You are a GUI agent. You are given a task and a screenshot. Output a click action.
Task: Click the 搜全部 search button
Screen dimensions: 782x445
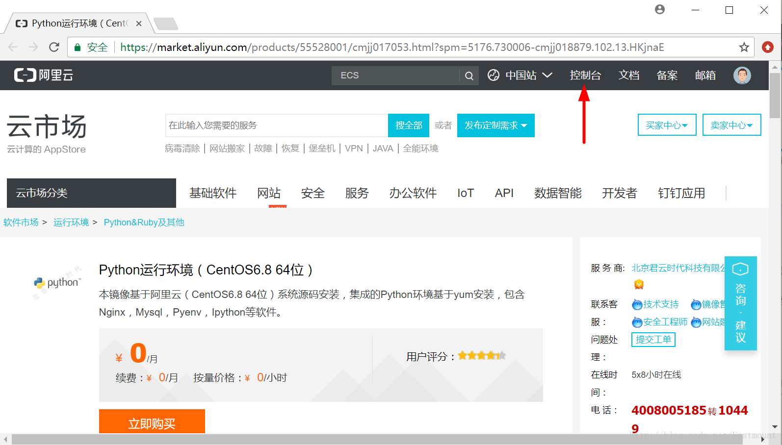tap(409, 125)
